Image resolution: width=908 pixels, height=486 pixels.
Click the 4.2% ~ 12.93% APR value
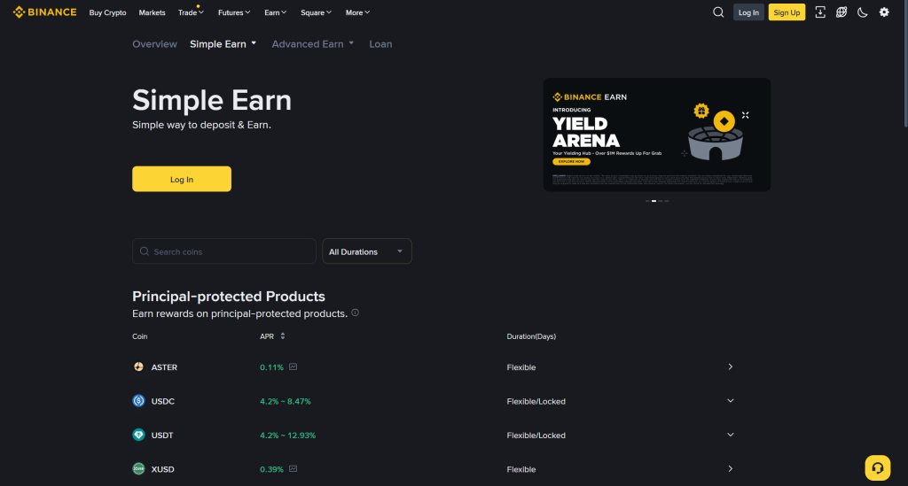288,436
